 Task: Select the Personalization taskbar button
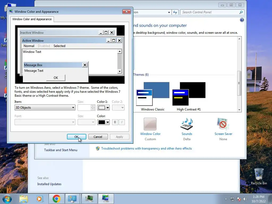pos(106,199)
